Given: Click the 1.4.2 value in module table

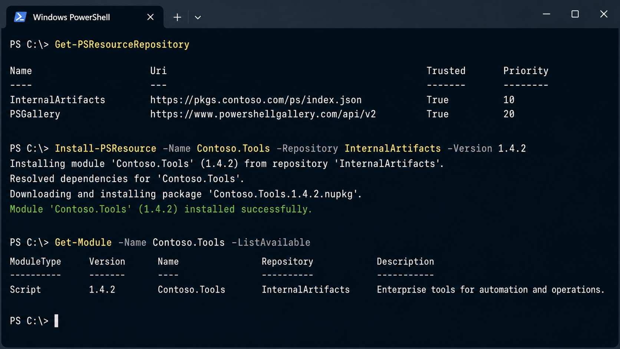Looking at the screenshot, I should click(x=102, y=290).
